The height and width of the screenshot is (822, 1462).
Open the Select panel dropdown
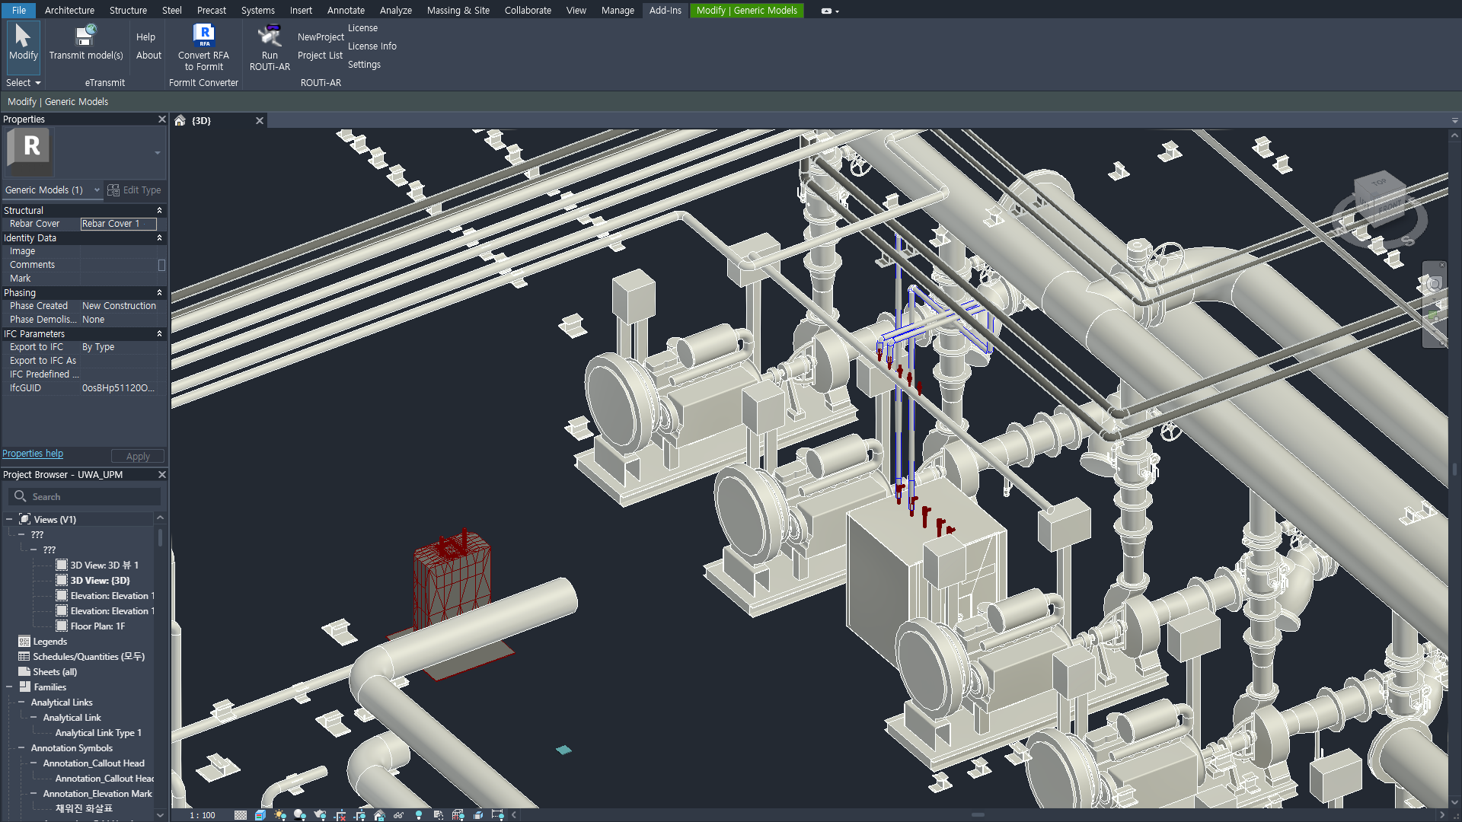[x=23, y=83]
